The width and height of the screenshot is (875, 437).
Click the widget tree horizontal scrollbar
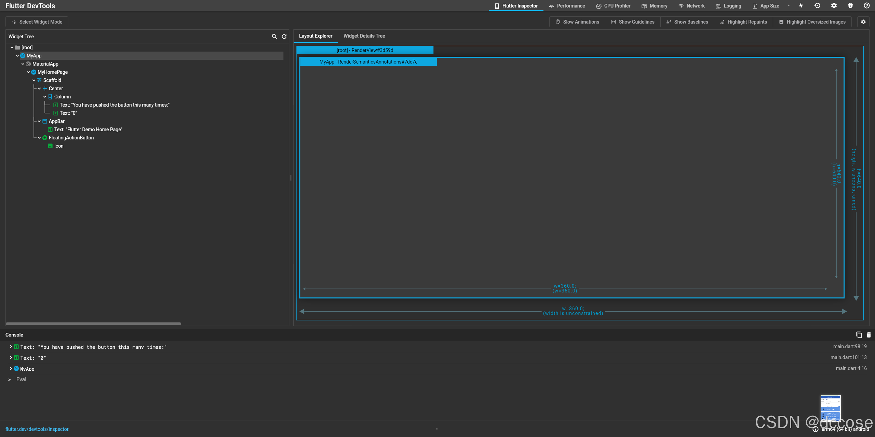[93, 324]
